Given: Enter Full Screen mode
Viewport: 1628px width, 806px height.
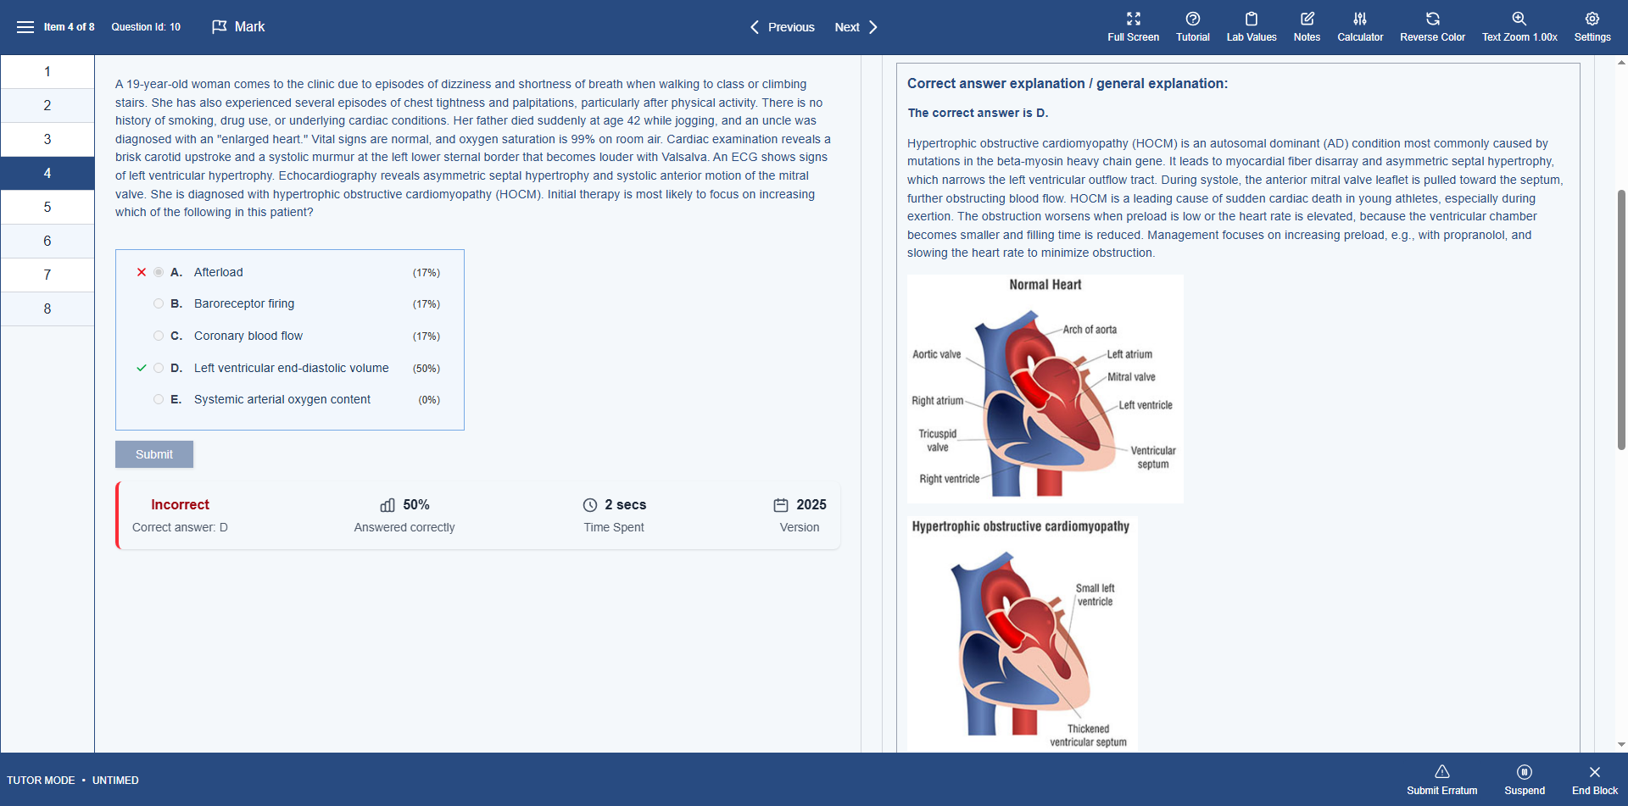Looking at the screenshot, I should pos(1133,25).
